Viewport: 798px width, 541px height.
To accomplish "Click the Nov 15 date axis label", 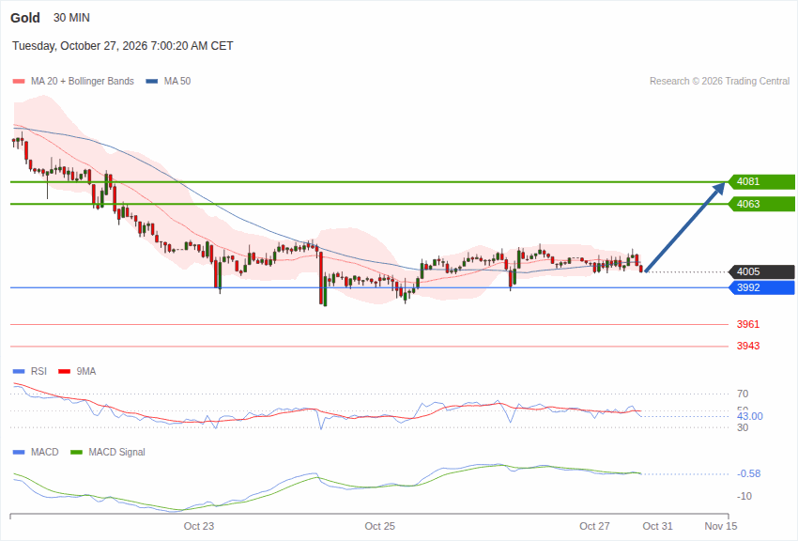I will pyautogui.click(x=721, y=526).
